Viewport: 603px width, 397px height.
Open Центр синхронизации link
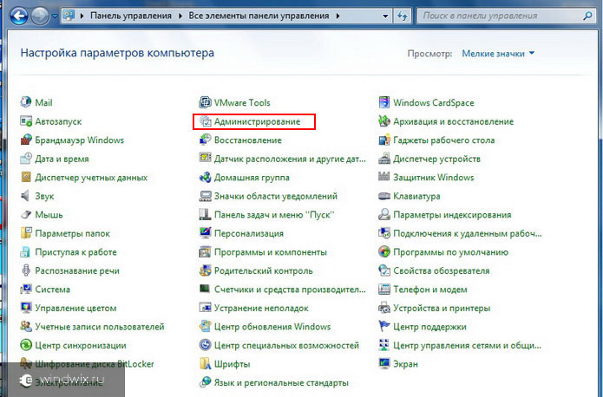(81, 346)
